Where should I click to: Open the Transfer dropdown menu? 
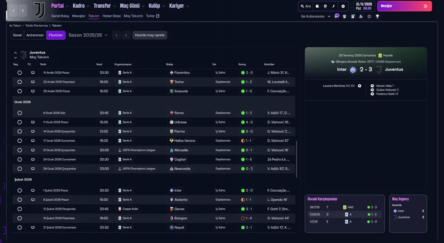(105, 6)
